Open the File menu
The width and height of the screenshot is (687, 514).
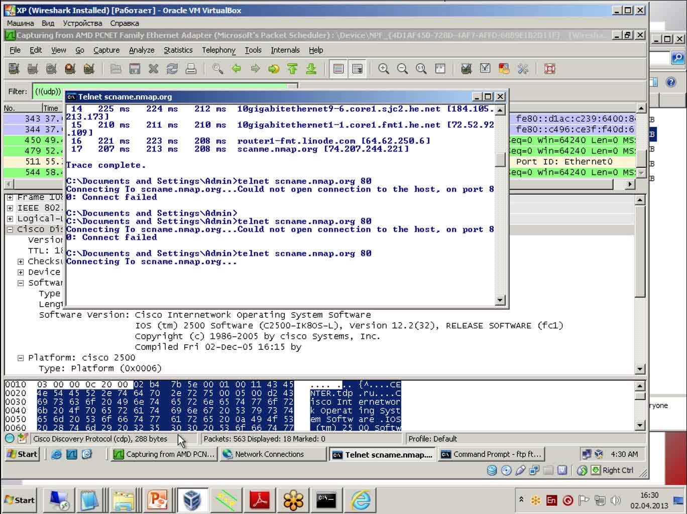[x=15, y=50]
